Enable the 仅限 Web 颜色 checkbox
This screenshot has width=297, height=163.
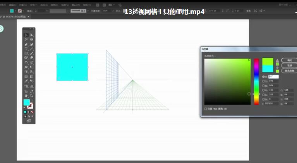[x=206, y=109]
